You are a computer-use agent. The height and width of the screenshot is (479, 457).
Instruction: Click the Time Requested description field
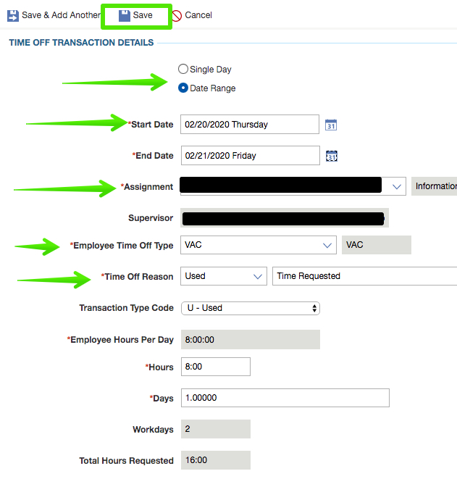(364, 276)
